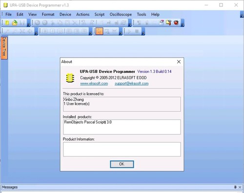Screen dimensions: 244x193
Task: Open the Tools menu
Action: (142, 14)
